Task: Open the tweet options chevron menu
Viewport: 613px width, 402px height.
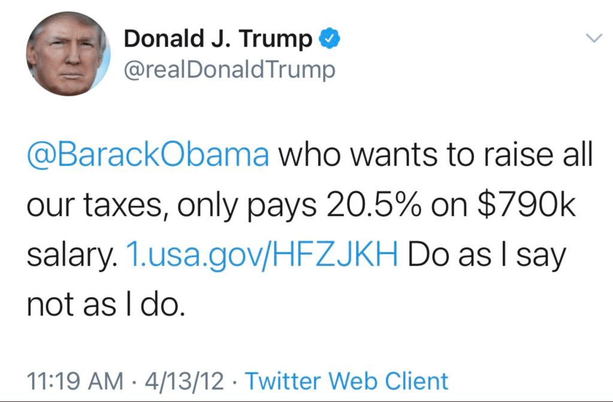Action: 593,39
